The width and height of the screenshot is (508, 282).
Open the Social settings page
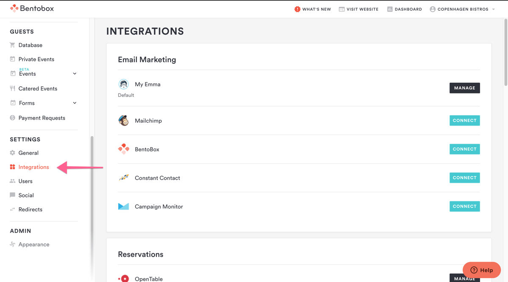coord(26,195)
